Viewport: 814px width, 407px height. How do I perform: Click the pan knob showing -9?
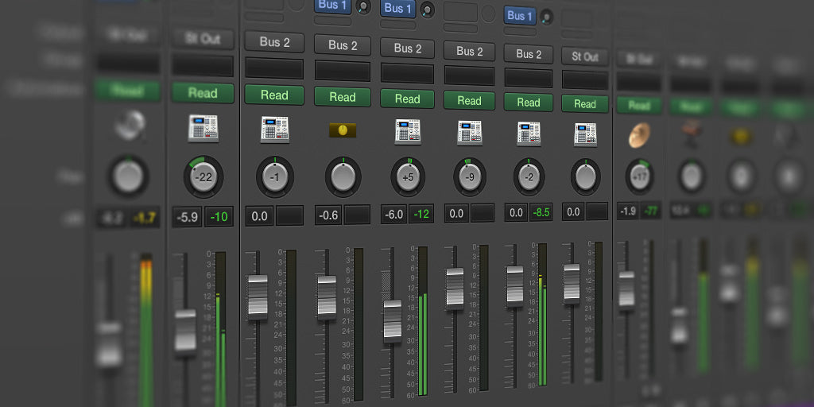point(469,177)
